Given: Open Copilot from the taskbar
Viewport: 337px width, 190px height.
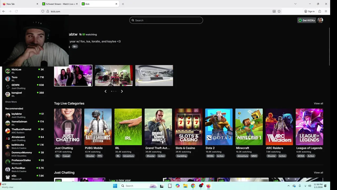Looking at the screenshot, I should pos(178,186).
